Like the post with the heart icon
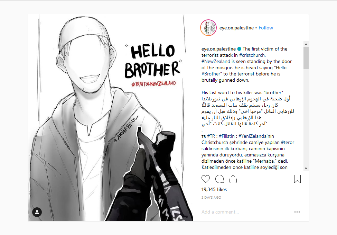Image resolution: width=337 pixels, height=235 pixels. [205, 179]
